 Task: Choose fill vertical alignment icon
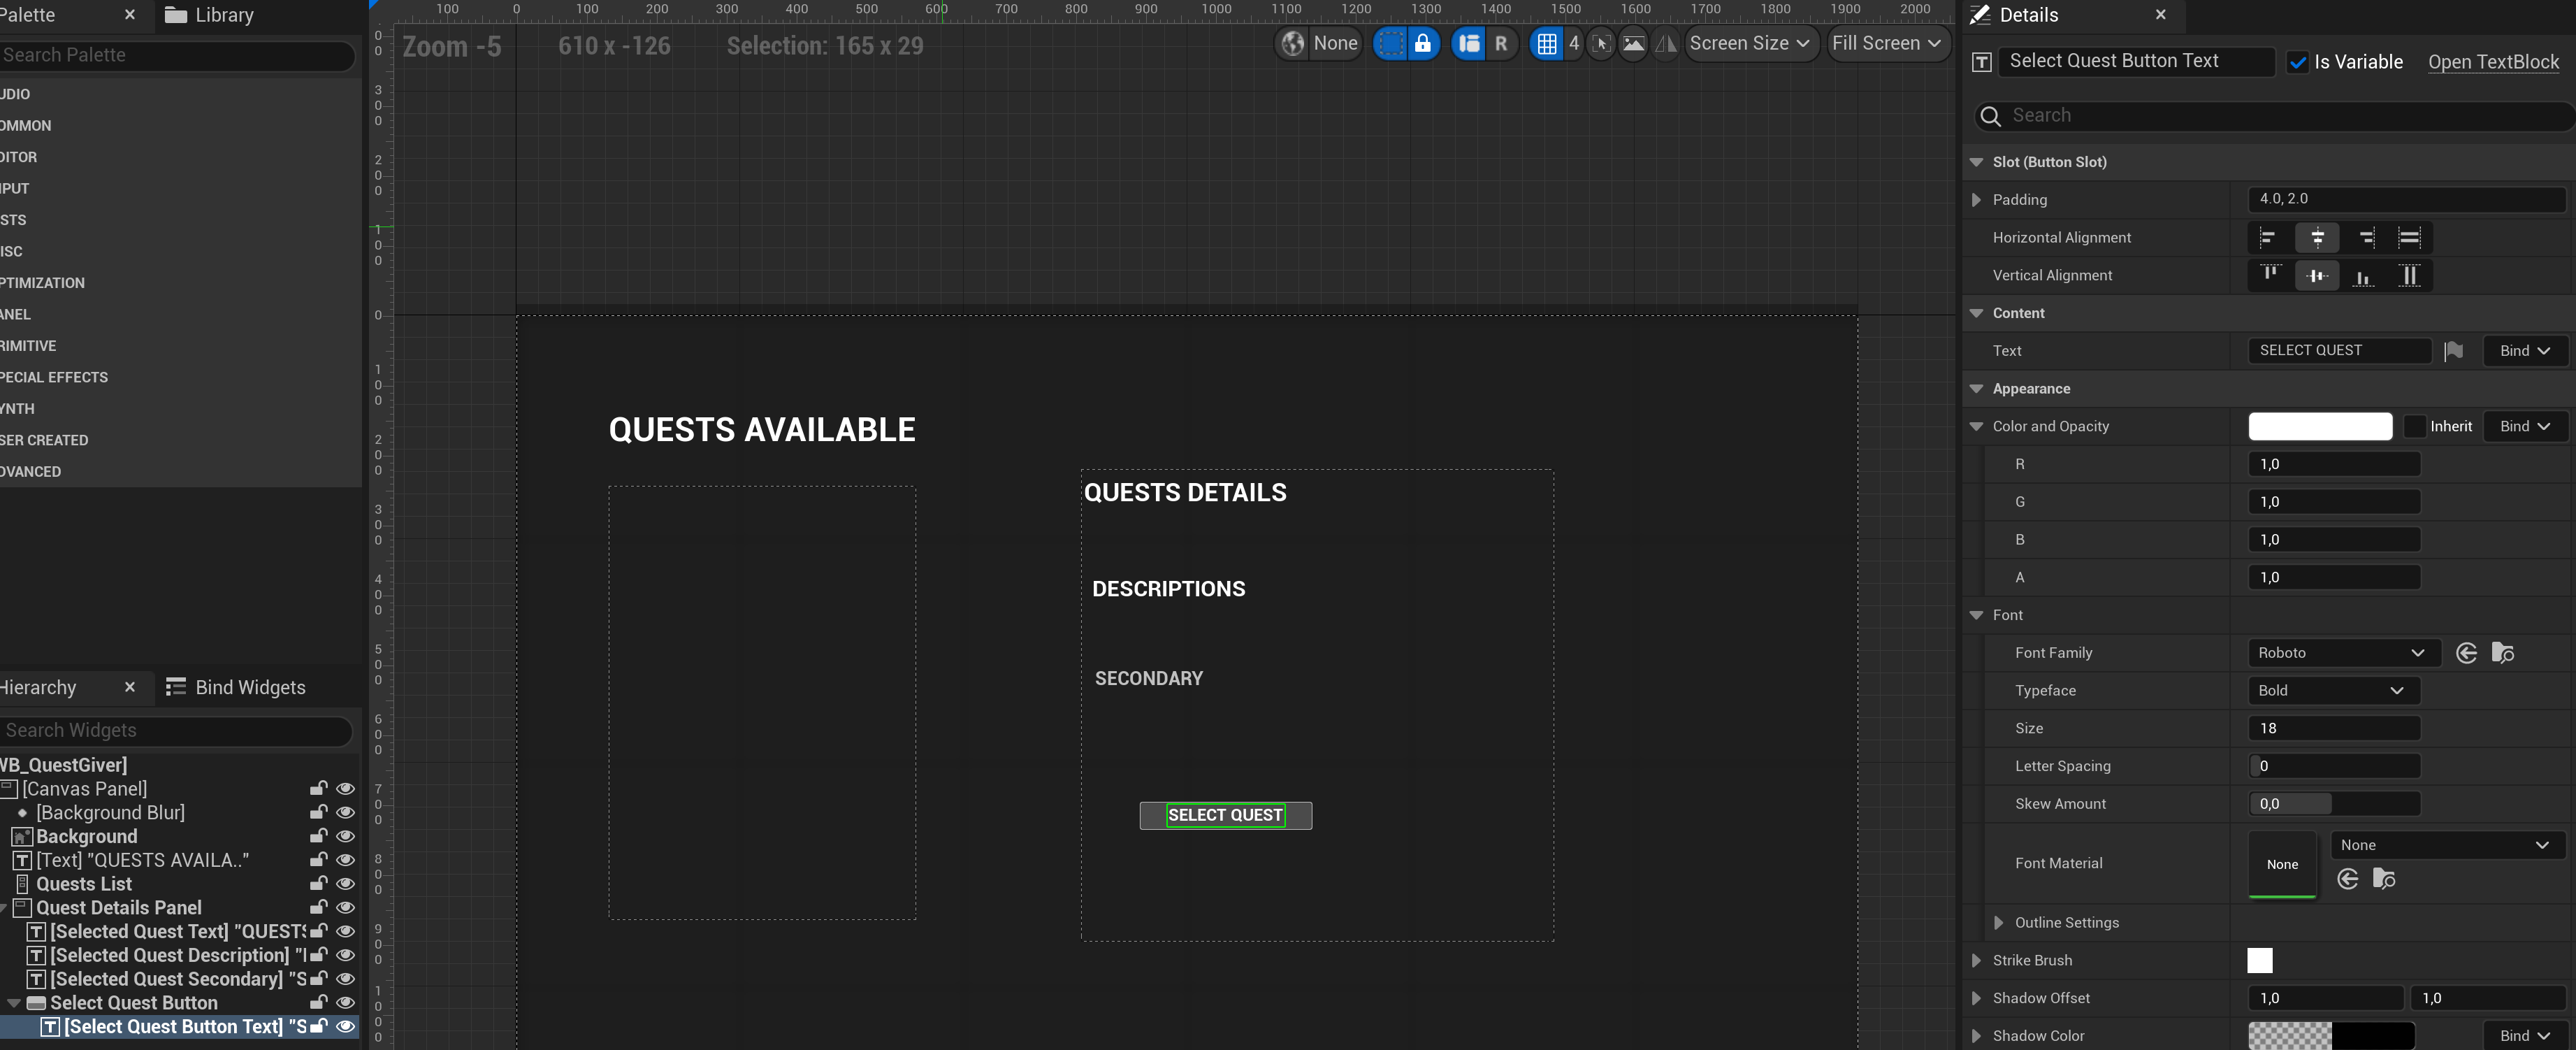(2409, 276)
